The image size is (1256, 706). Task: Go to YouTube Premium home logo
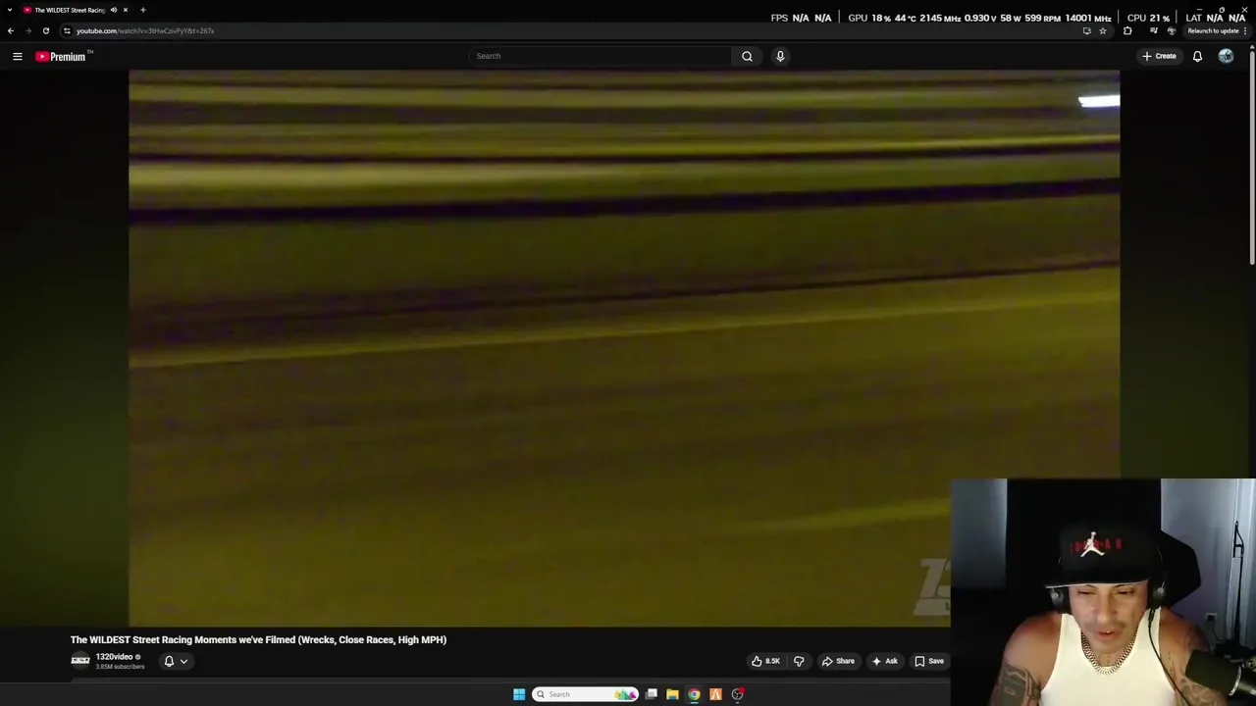61,56
